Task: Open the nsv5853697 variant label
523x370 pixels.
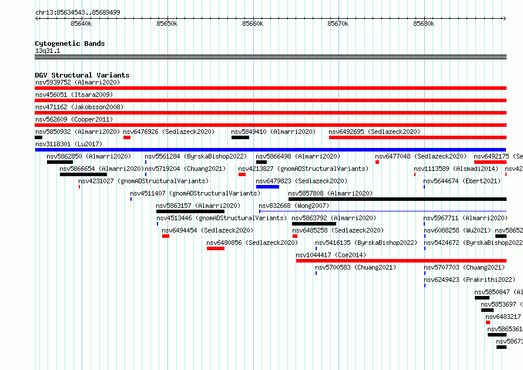Action: click(502, 304)
